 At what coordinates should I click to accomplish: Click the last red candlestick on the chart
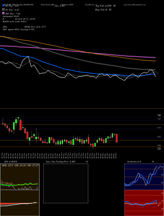pos(117,138)
